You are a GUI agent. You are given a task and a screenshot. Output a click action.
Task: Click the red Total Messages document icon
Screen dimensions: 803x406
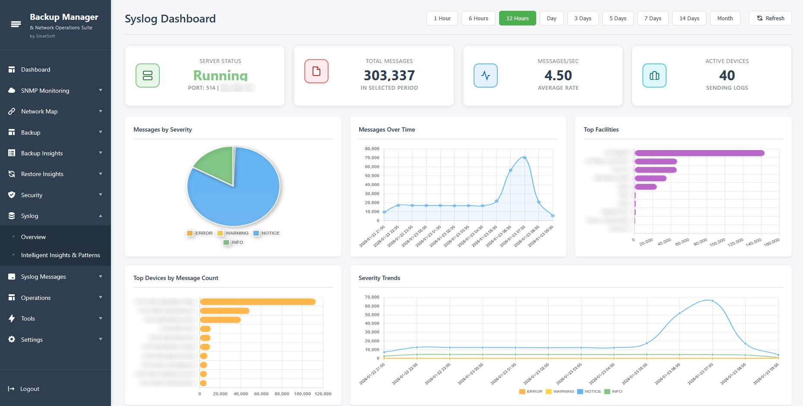[x=316, y=71]
